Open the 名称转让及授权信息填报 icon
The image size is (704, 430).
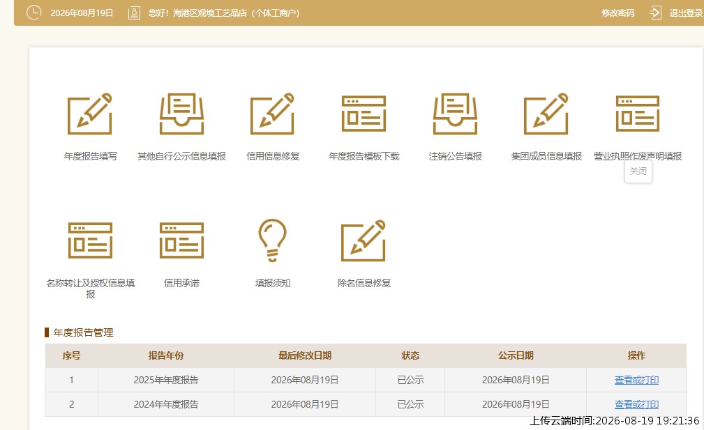[x=90, y=240]
